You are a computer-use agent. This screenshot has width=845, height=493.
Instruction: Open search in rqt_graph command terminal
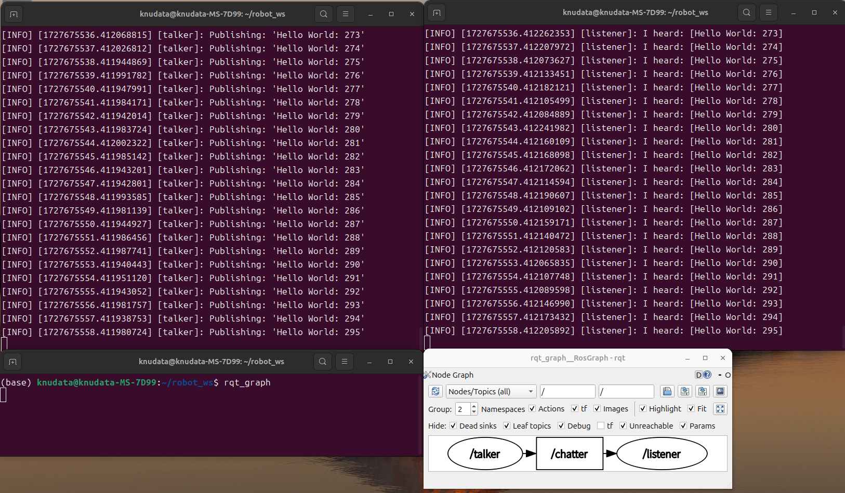click(x=323, y=362)
